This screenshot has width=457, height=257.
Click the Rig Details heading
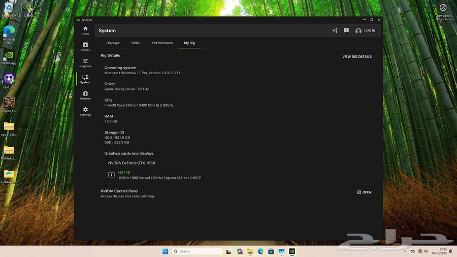click(x=110, y=55)
